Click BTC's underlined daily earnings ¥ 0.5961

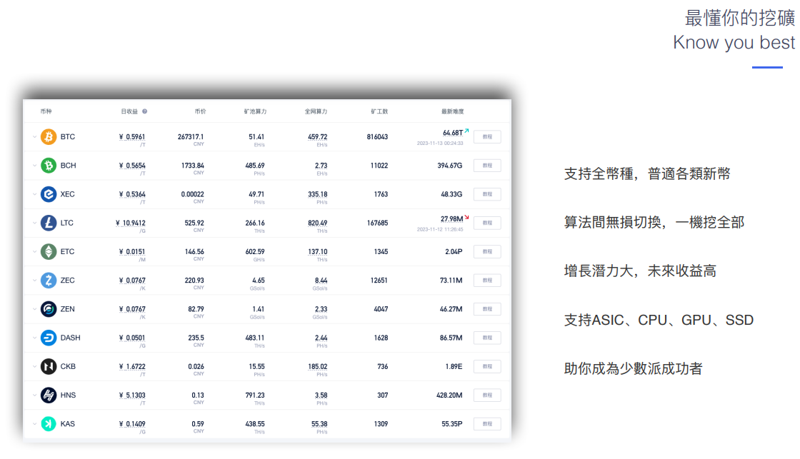(132, 136)
